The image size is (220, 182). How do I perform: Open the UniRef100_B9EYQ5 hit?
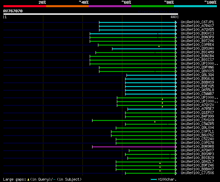(197, 86)
